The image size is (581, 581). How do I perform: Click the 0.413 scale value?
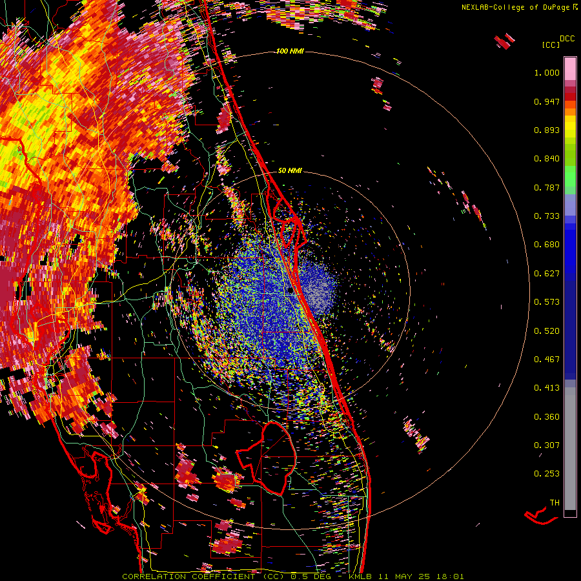click(x=547, y=388)
